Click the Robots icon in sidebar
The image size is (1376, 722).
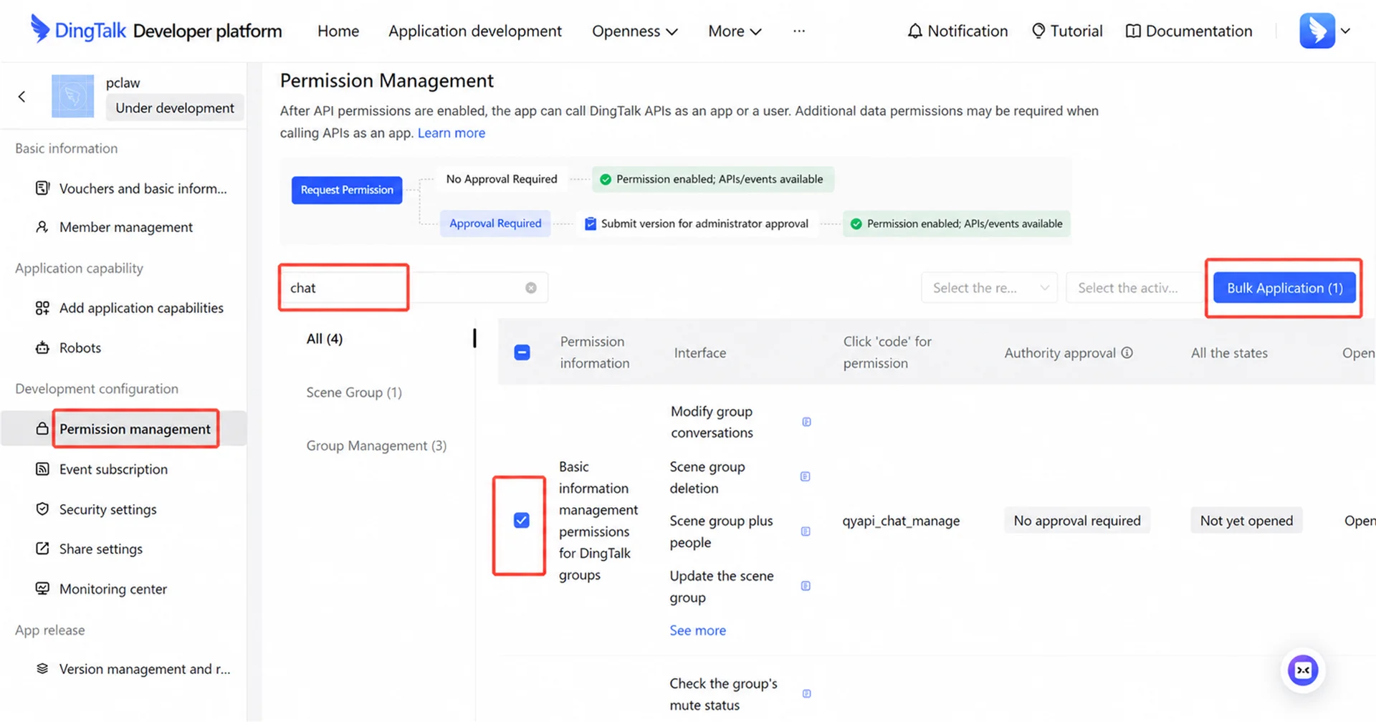tap(42, 348)
